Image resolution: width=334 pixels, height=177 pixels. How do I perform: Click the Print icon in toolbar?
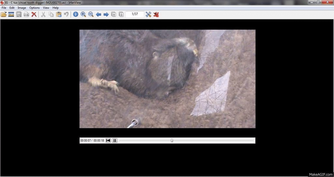pos(26,14)
